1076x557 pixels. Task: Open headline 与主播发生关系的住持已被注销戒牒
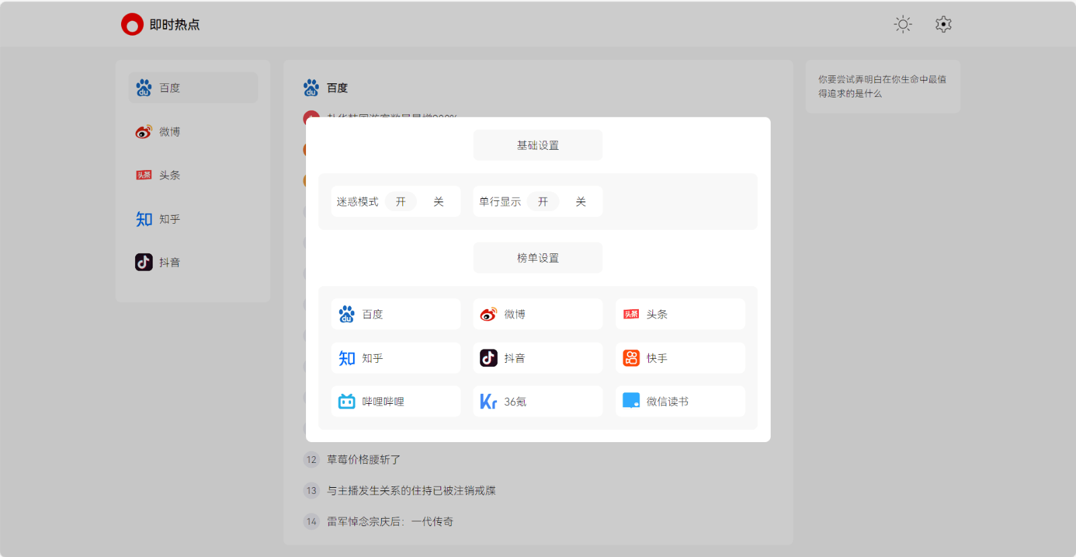(x=412, y=490)
